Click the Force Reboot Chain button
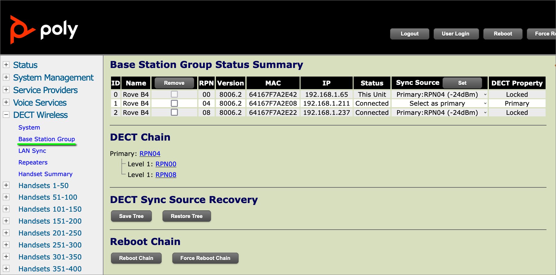 (205, 258)
